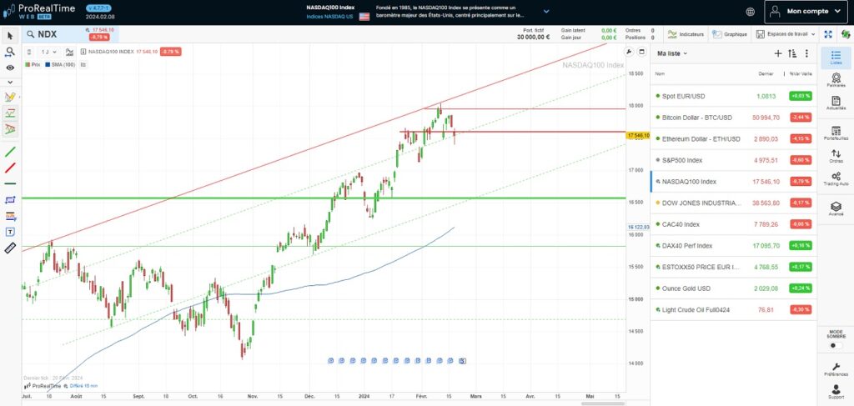Image resolution: width=854 pixels, height=406 pixels.
Task: Select the blue channel/rectangle tool
Action: pyautogui.click(x=10, y=200)
